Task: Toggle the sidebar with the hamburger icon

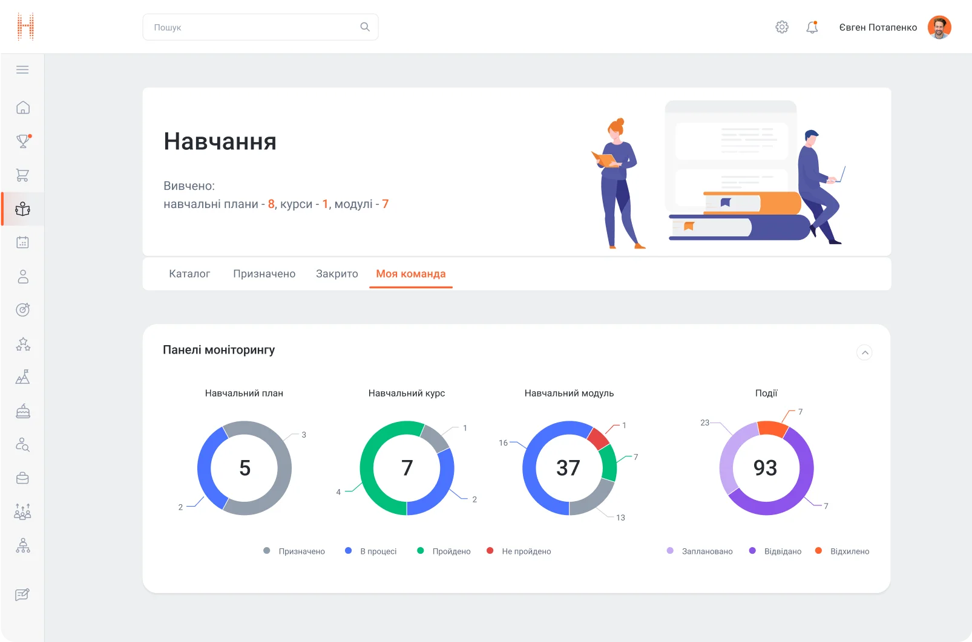Action: pos(22,70)
